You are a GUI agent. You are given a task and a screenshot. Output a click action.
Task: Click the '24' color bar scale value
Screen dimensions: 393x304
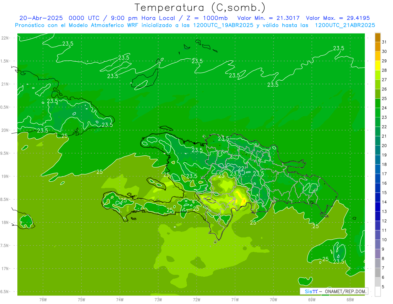pyautogui.click(x=384, y=108)
